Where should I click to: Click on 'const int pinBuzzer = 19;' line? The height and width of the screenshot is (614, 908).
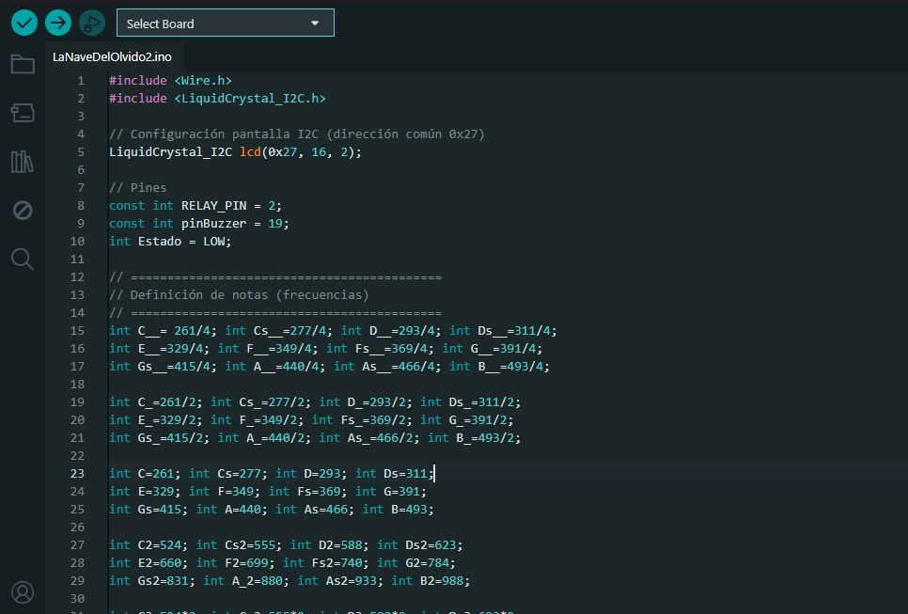[198, 224]
